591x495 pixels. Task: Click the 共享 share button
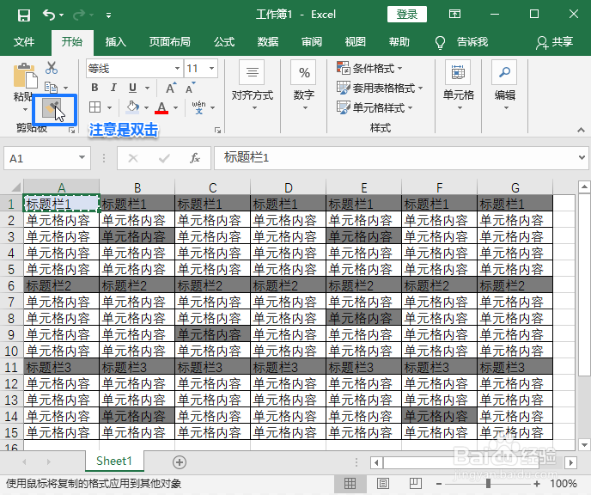click(x=554, y=42)
